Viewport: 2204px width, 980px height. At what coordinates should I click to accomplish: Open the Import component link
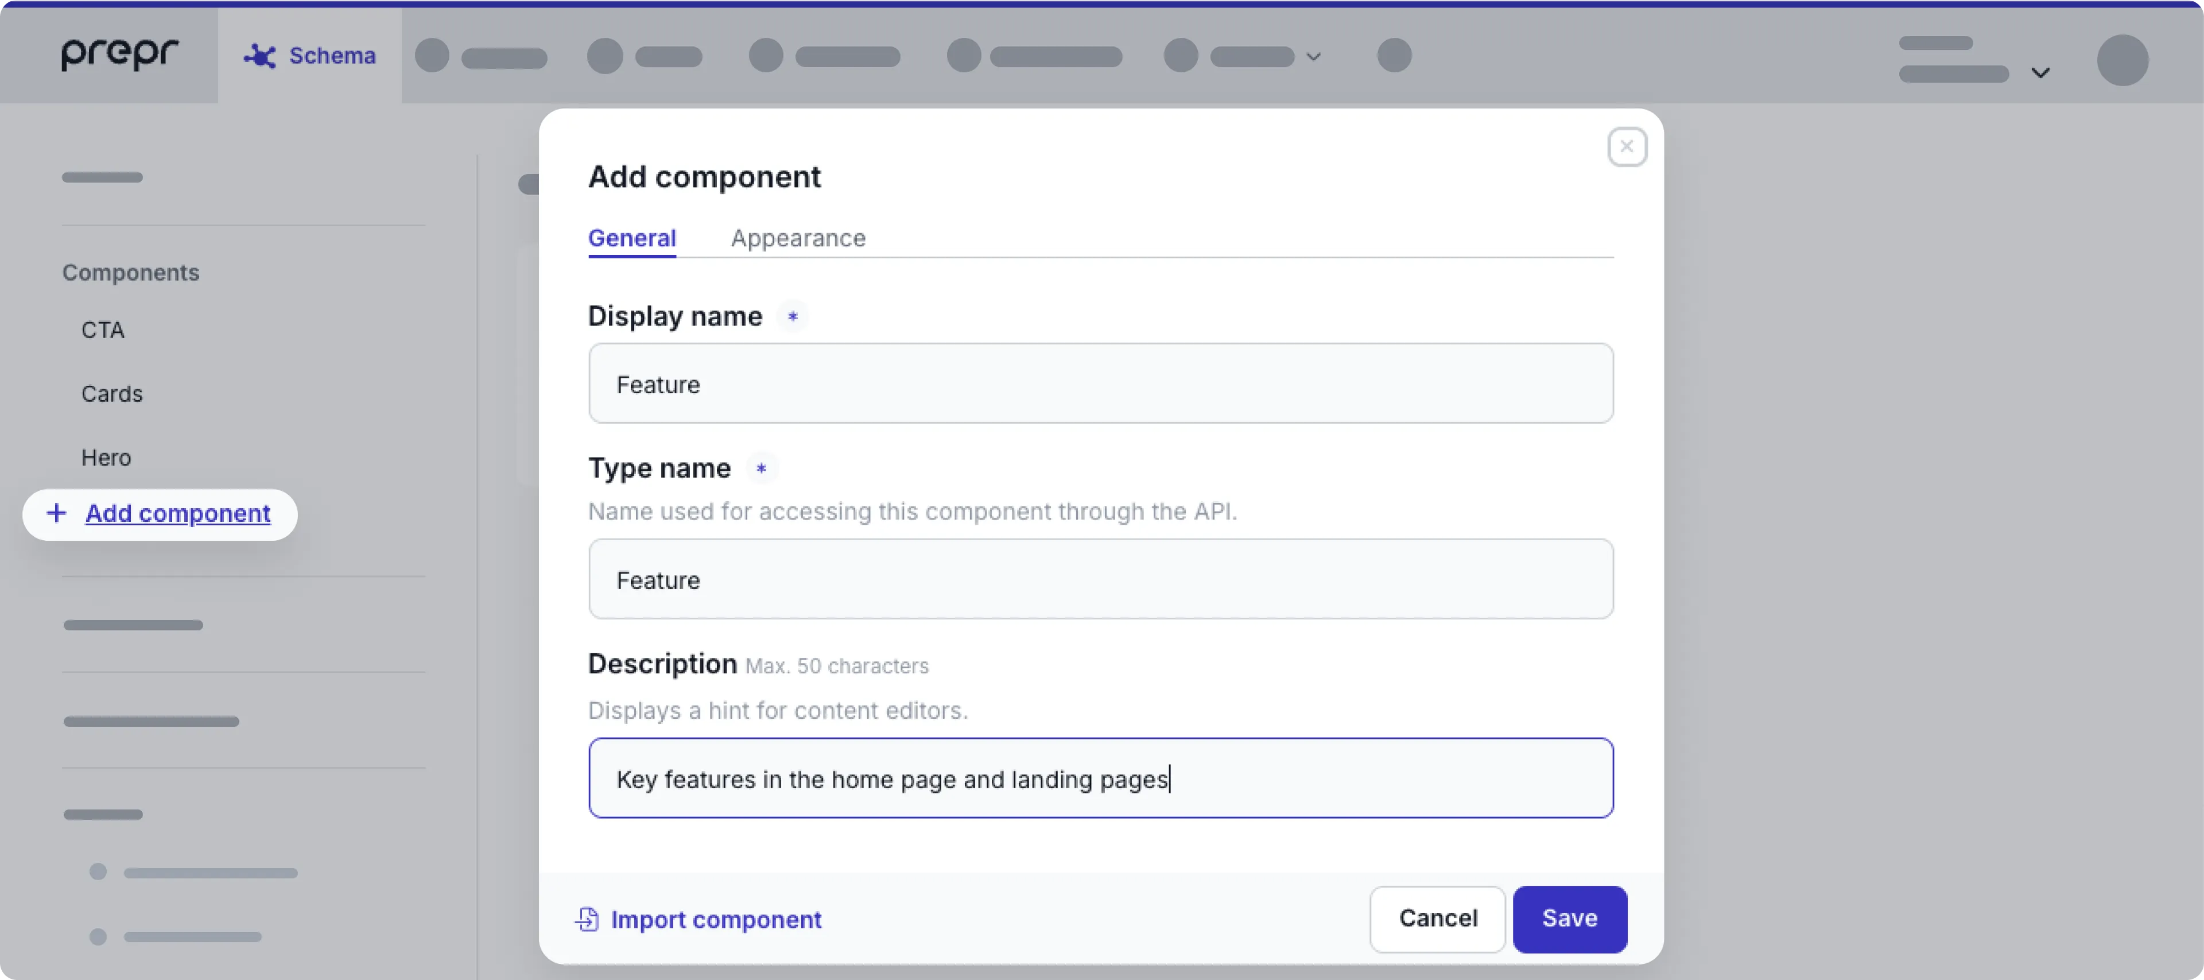coord(717,919)
